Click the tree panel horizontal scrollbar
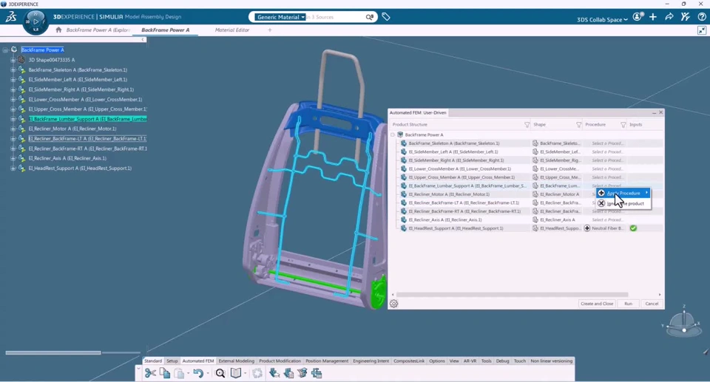Screen dimensions: 710x382 [53, 352]
